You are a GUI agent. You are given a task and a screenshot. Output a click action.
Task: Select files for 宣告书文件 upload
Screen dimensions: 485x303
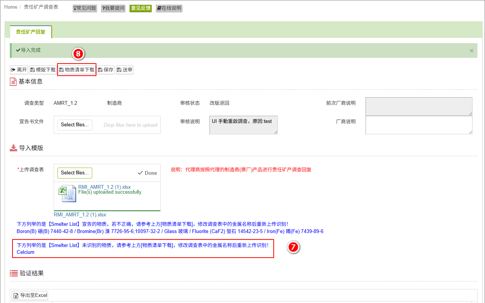[x=75, y=125]
